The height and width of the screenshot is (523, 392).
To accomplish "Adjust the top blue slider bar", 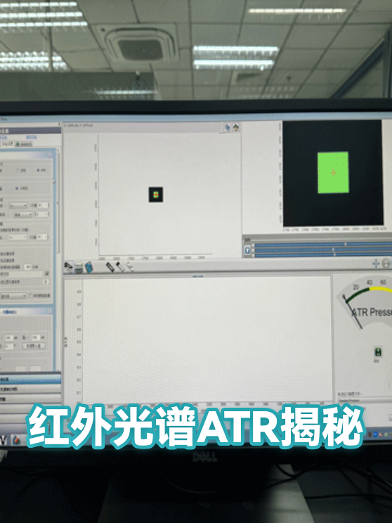I will pos(322,245).
